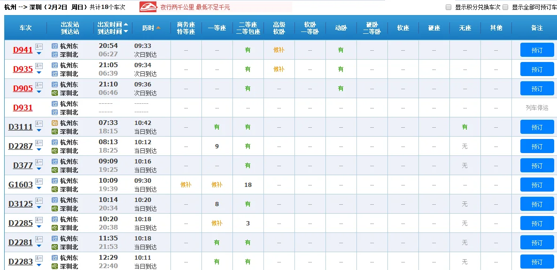
Task: Click the ID card icon beside D2285
Action: point(39,220)
